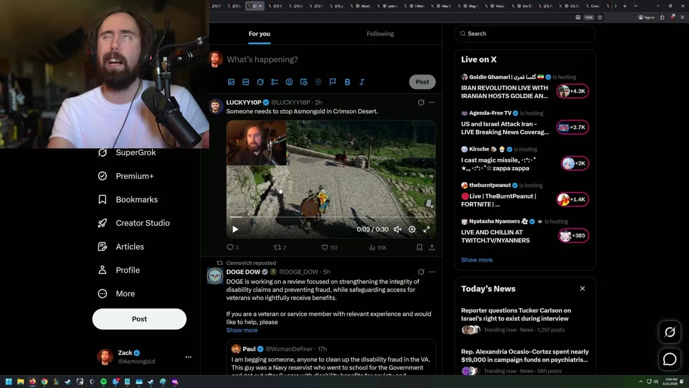Open Windows Start menu
689x388 pixels.
pos(9,382)
